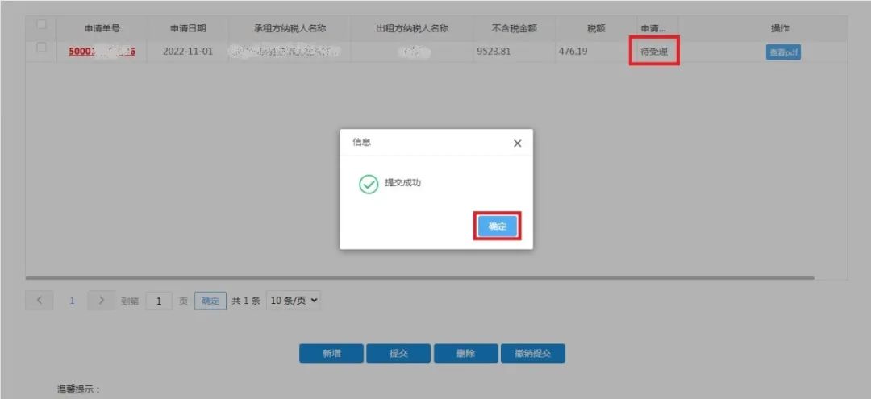Click the 温馨提示 label
Viewport: 871px width, 399px height.
point(79,389)
